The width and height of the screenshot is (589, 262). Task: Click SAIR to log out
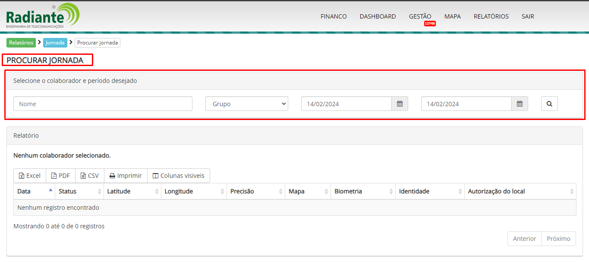click(528, 16)
